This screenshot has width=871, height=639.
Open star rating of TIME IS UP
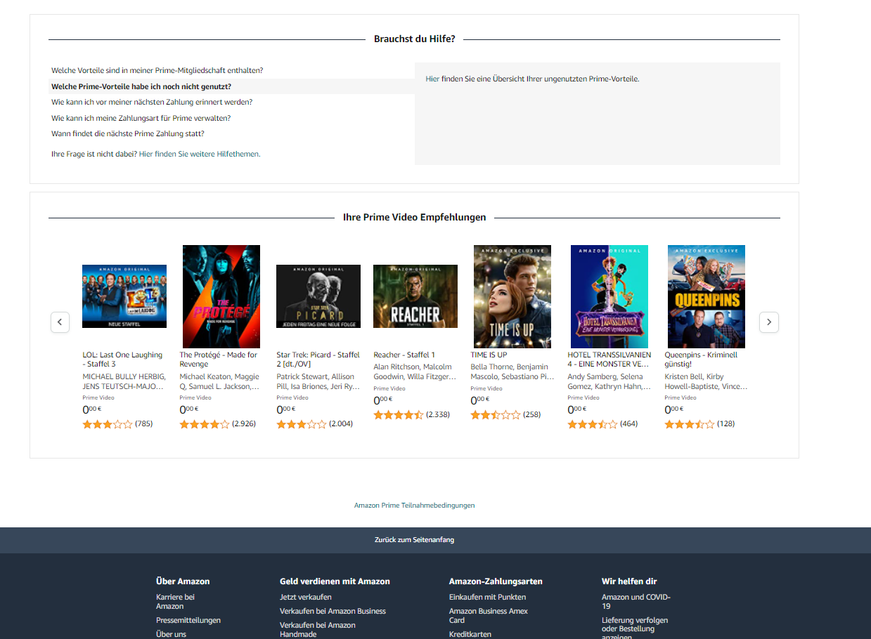496,415
